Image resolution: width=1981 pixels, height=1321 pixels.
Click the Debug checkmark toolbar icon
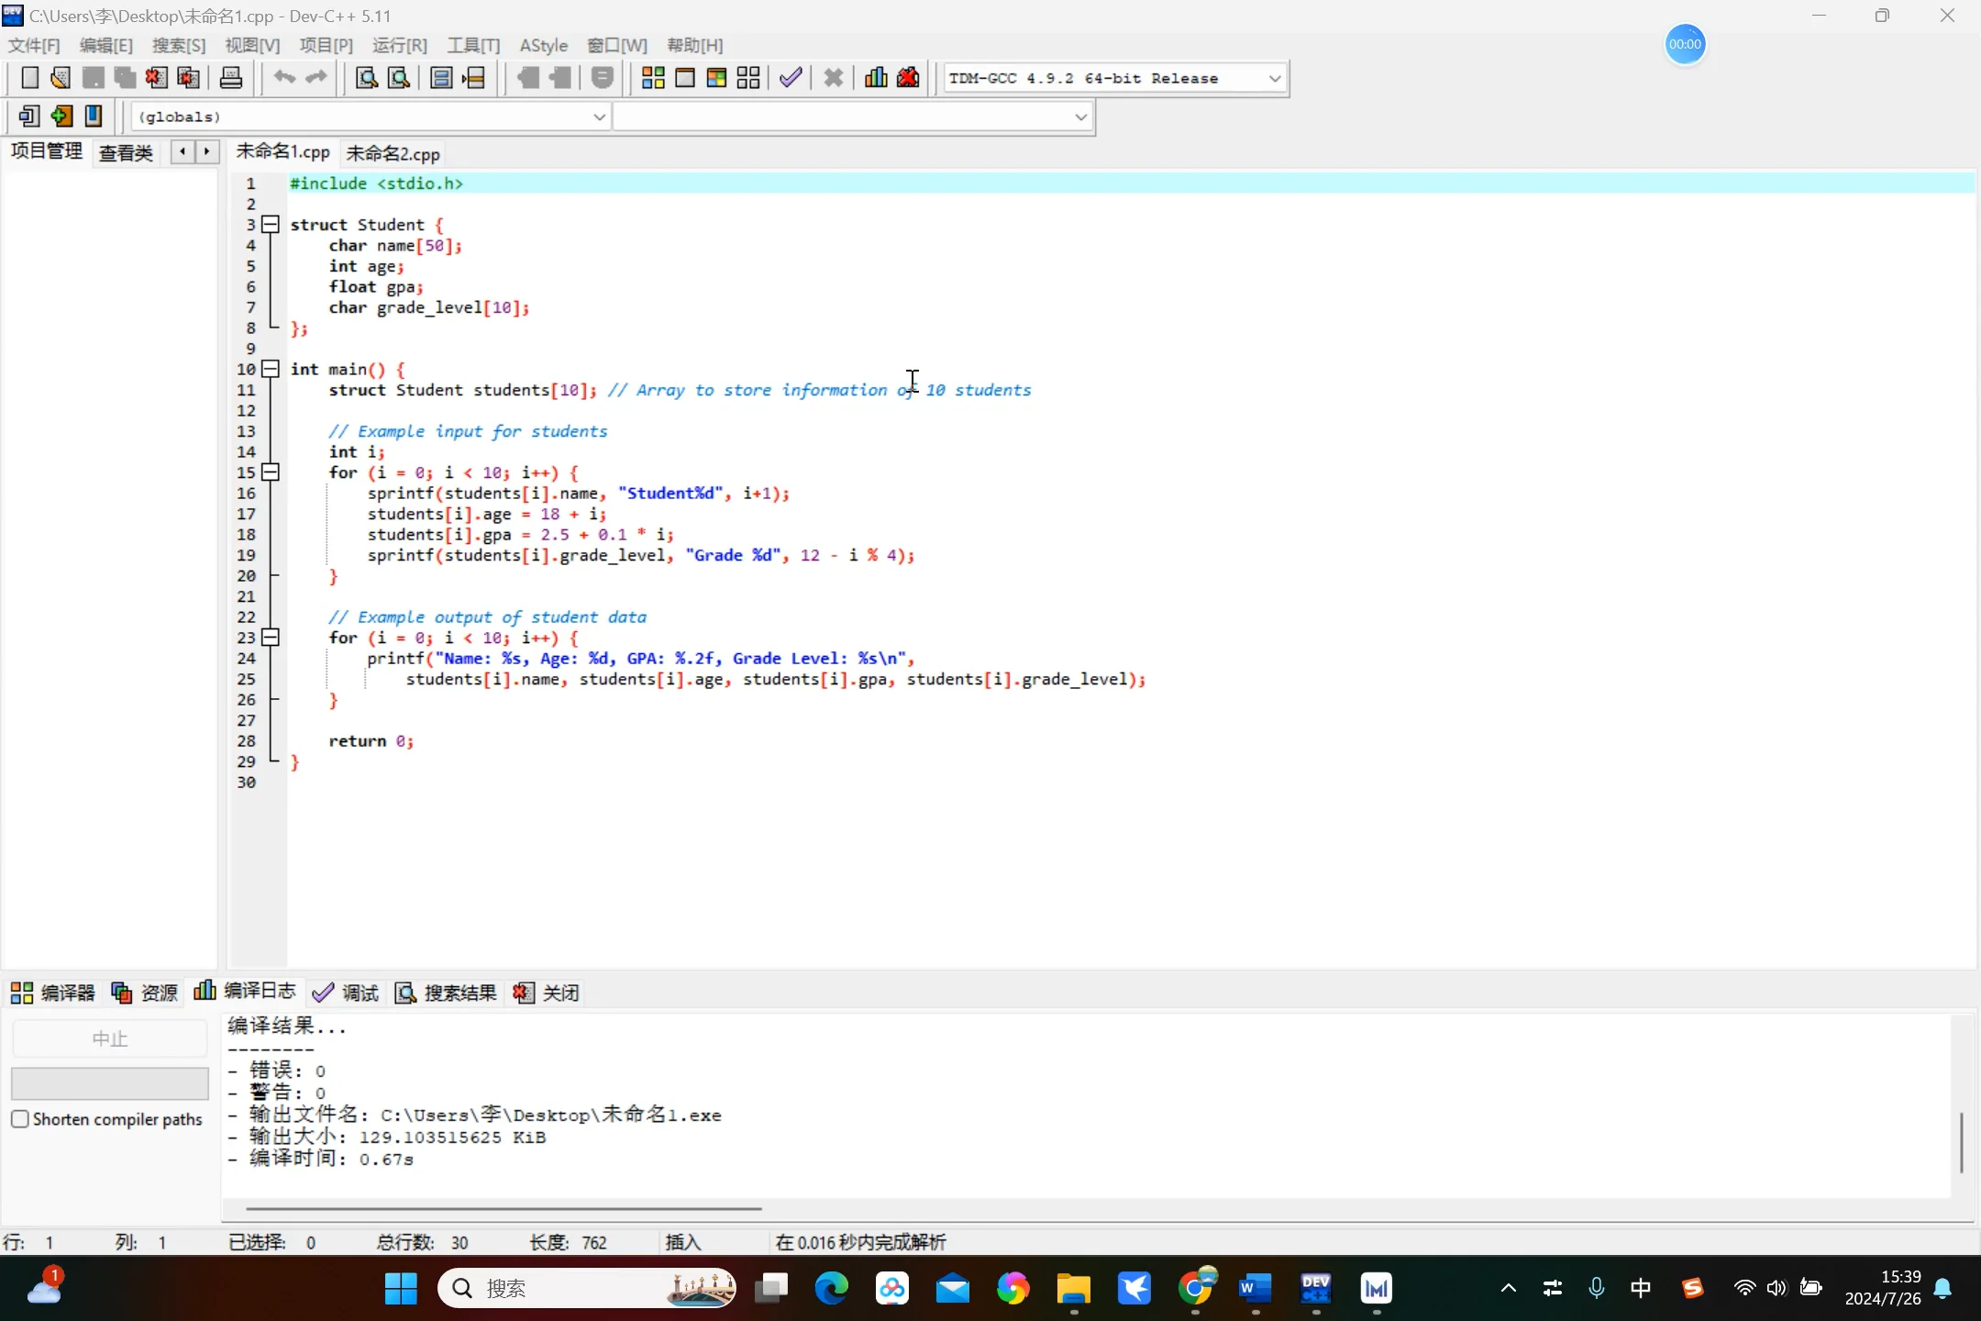point(791,78)
